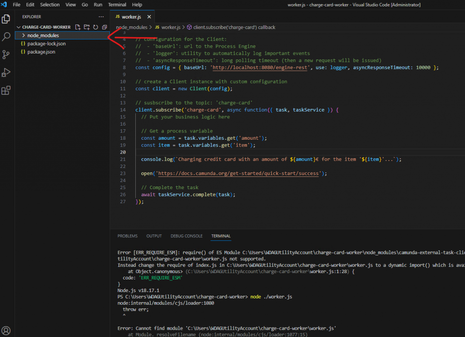Click Collapse Folders icon in Explorer
This screenshot has height=337, width=465.
click(104, 27)
